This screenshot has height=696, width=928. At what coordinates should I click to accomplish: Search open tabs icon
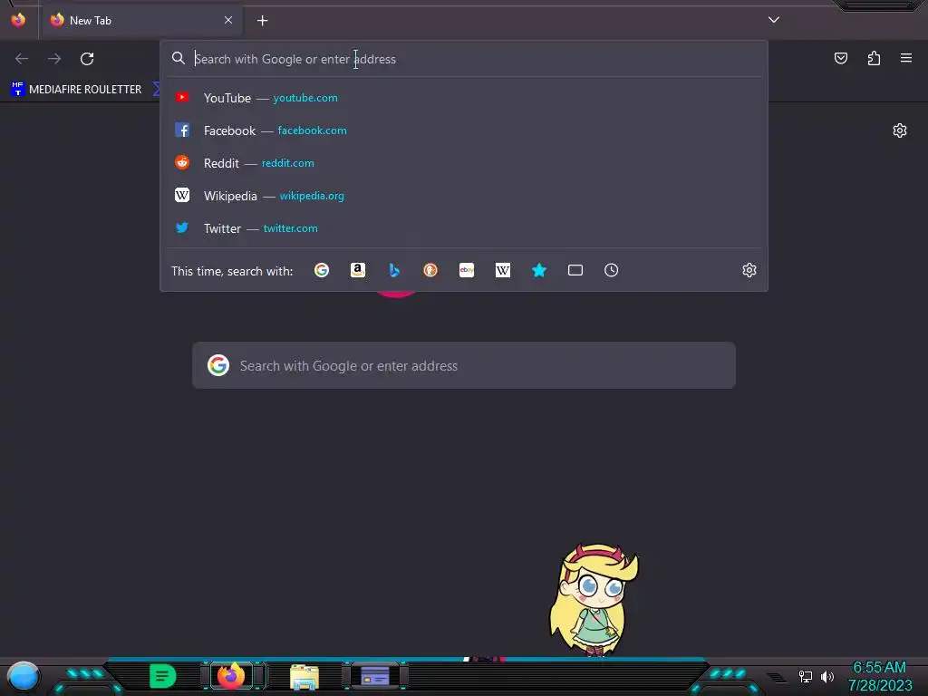(x=575, y=270)
